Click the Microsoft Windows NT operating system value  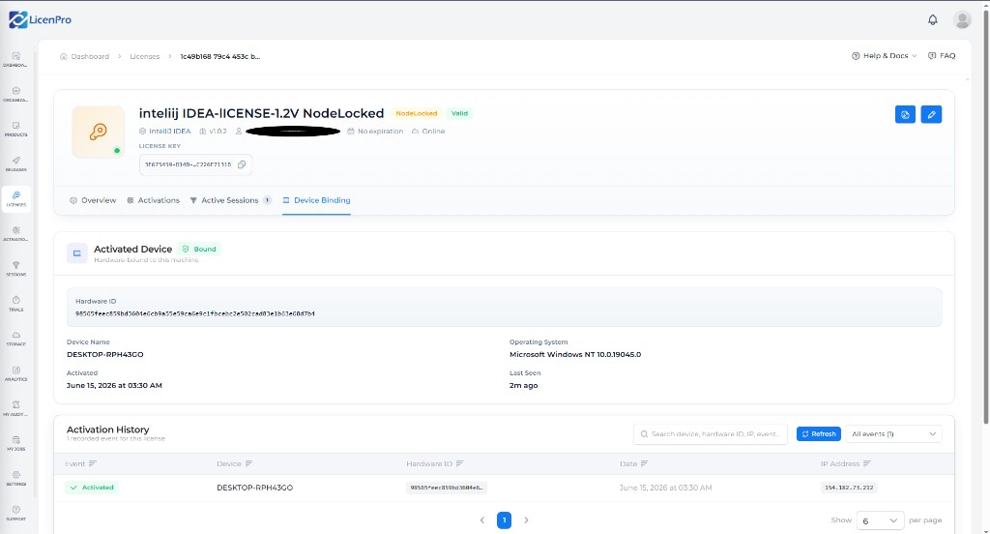(575, 354)
